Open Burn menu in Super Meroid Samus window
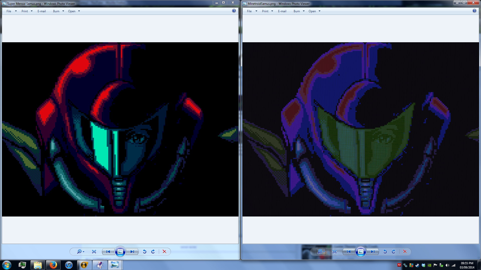Viewport: 481px width, 270px height. tap(59, 11)
